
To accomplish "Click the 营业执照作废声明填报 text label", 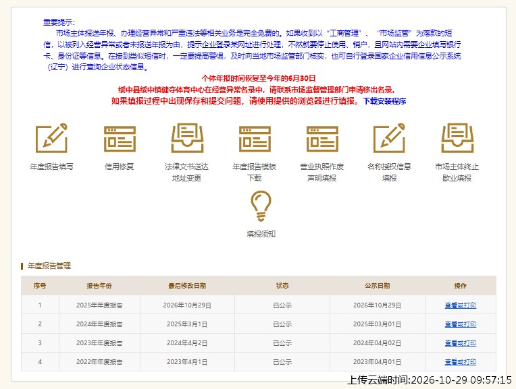I will 322,172.
